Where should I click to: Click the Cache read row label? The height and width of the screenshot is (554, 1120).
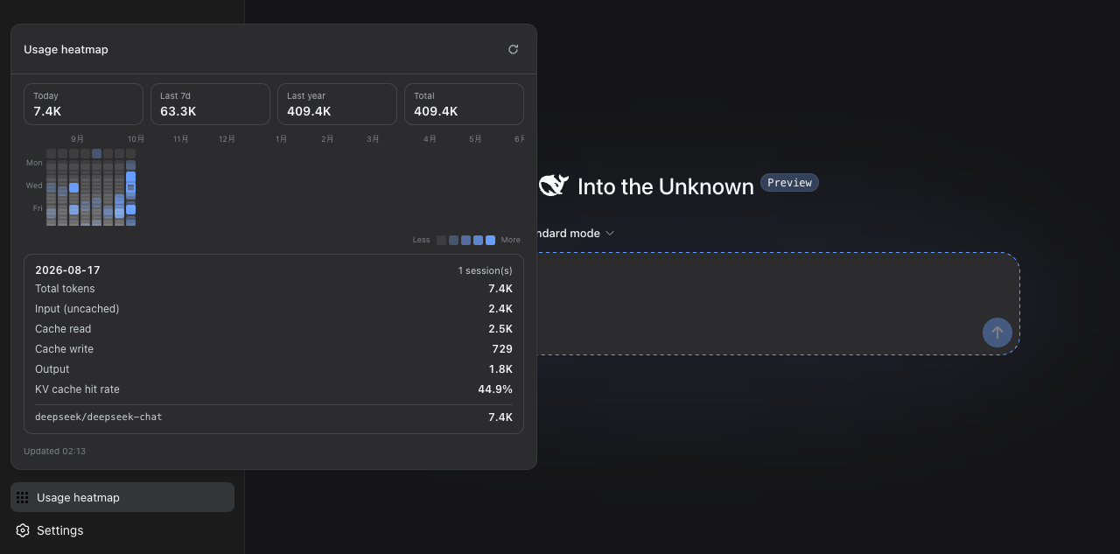pyautogui.click(x=63, y=329)
